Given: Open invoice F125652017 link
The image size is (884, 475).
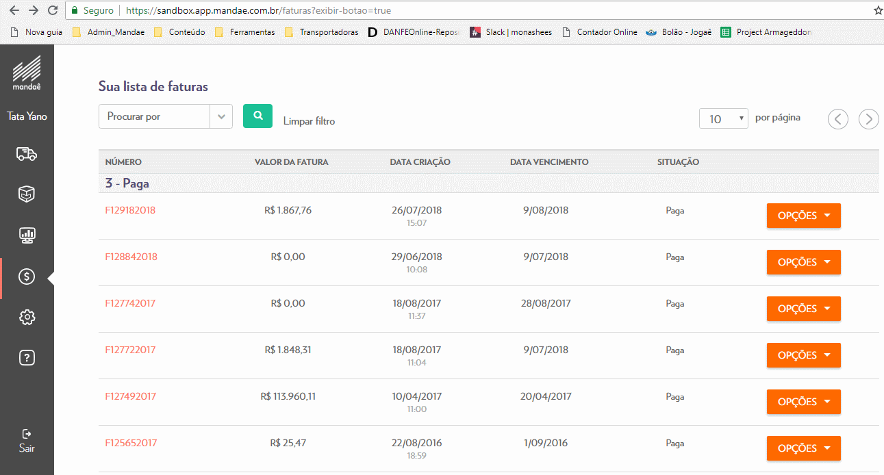Looking at the screenshot, I should pos(131,444).
